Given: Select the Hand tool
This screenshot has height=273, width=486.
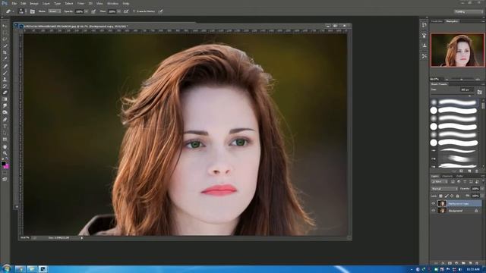Looking at the screenshot, I should (5, 146).
